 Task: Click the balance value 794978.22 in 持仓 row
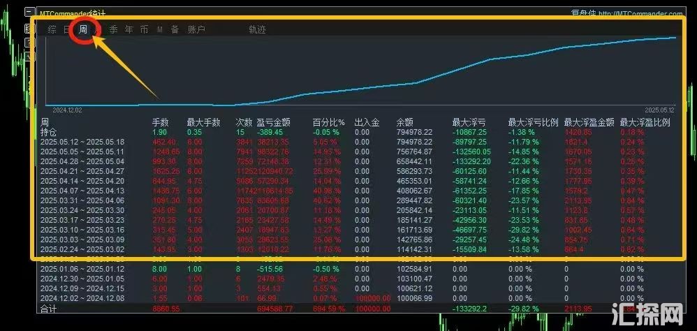pyautogui.click(x=414, y=133)
